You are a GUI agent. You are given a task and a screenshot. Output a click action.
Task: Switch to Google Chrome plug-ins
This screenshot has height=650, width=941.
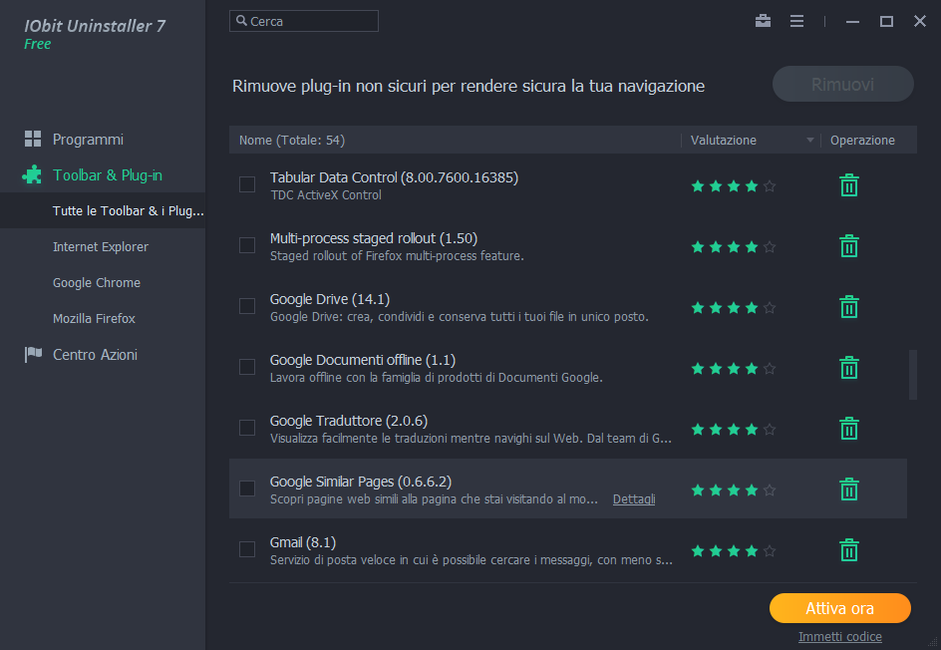(97, 283)
